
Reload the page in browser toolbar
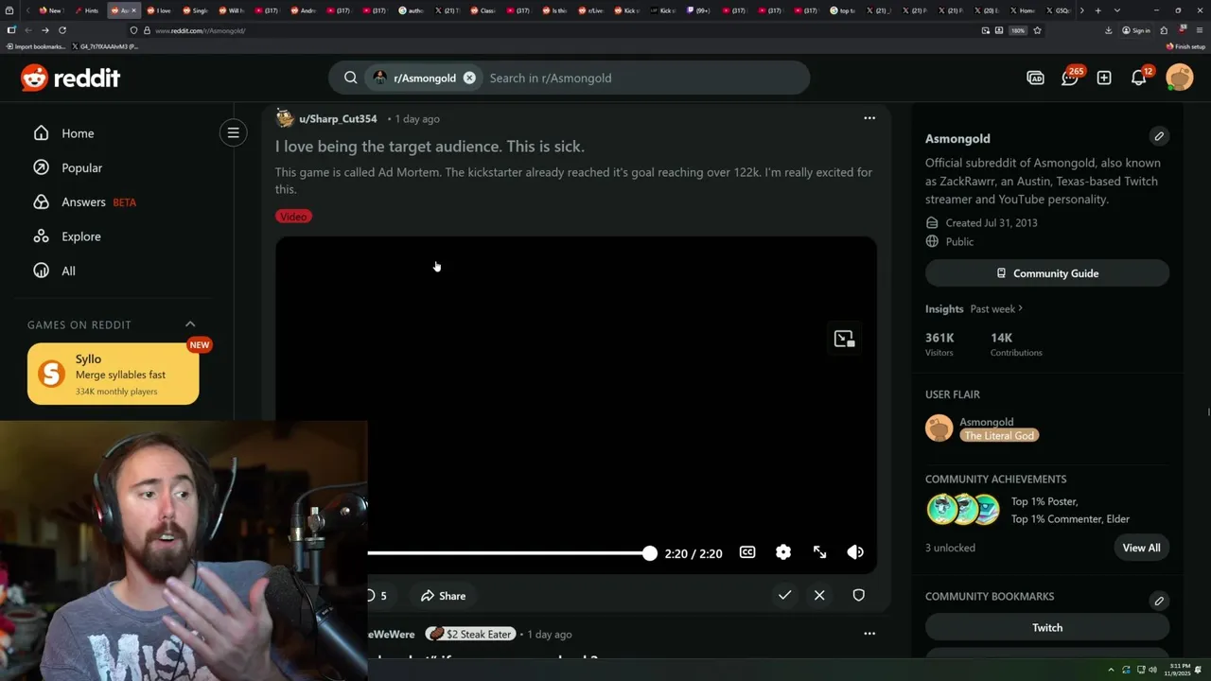[62, 30]
